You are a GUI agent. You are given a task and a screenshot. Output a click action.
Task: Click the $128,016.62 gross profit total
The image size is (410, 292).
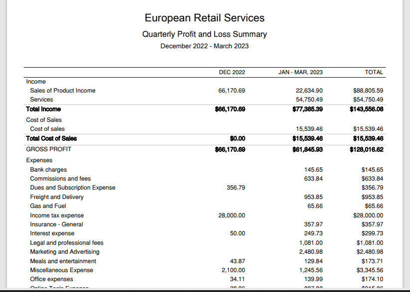click(367, 150)
